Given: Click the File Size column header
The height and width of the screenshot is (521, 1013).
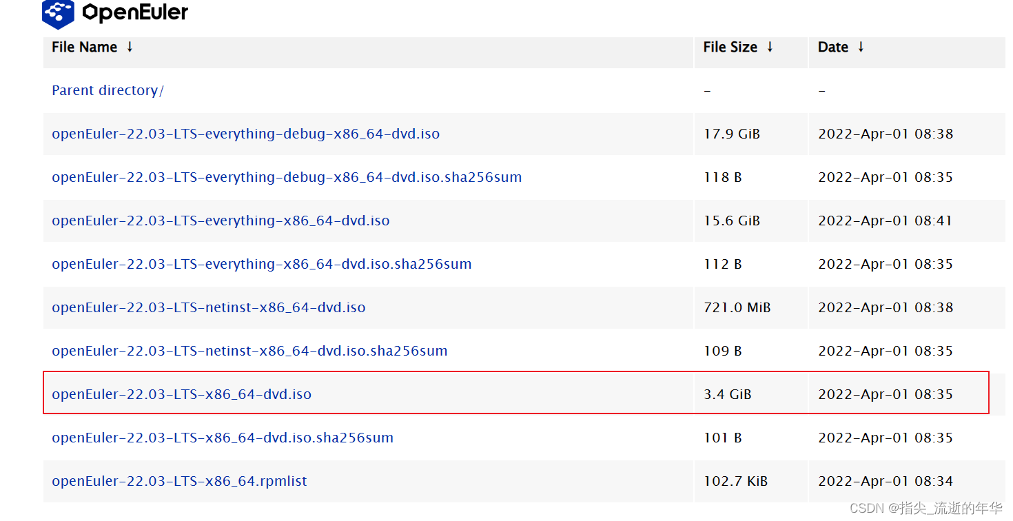Looking at the screenshot, I should pos(730,47).
